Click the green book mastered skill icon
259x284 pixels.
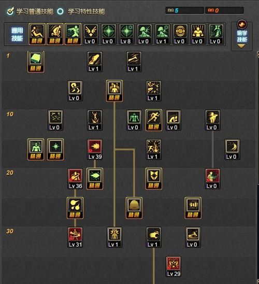(36, 62)
